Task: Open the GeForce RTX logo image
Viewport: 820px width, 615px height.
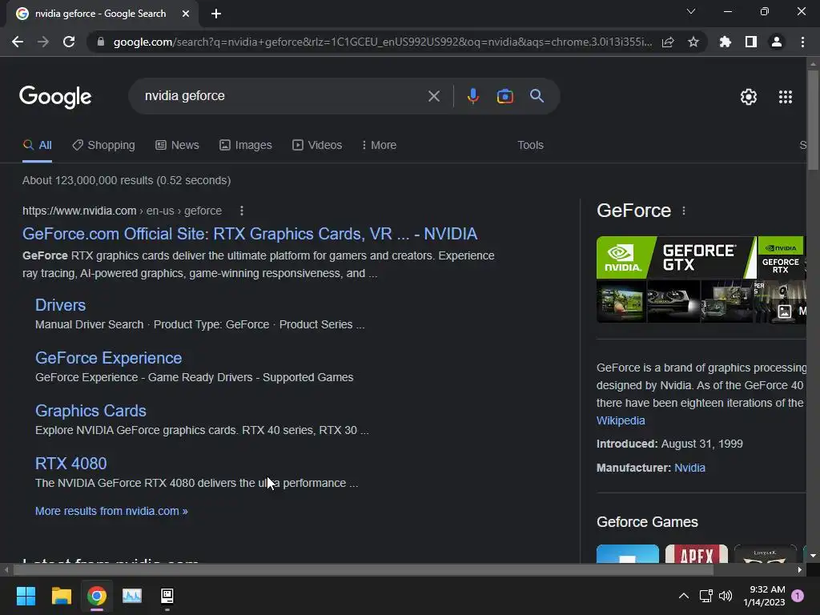Action: click(780, 257)
